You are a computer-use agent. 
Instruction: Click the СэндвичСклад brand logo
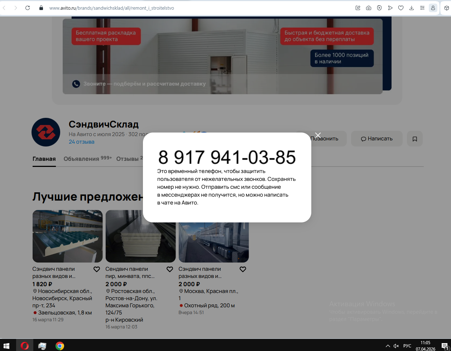(x=46, y=132)
